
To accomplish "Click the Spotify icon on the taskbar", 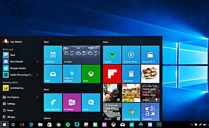I will (x=68, y=125).
